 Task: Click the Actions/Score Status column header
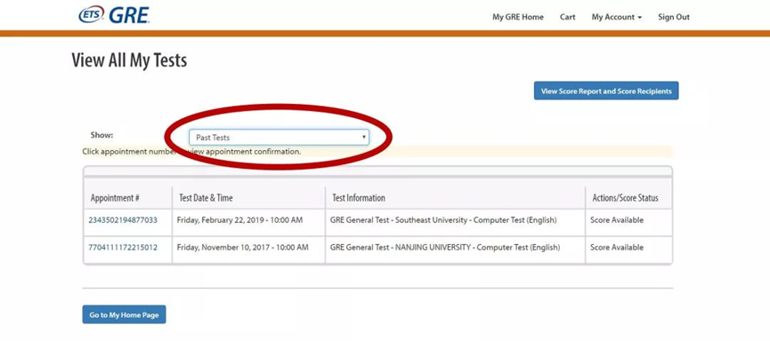[625, 198]
